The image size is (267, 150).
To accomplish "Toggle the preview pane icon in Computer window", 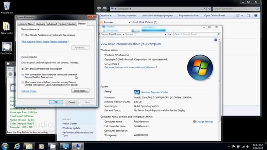I will point(249,15).
